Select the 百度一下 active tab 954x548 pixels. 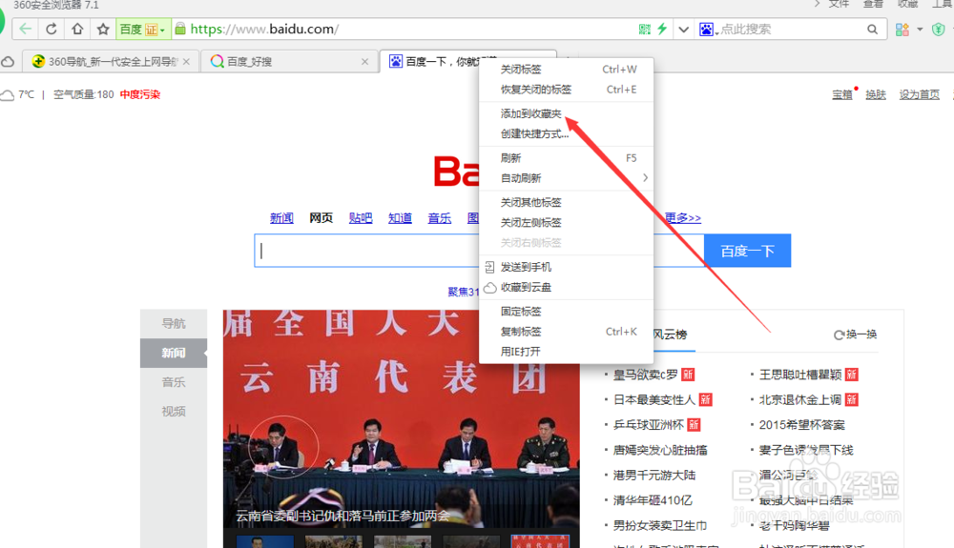431,61
